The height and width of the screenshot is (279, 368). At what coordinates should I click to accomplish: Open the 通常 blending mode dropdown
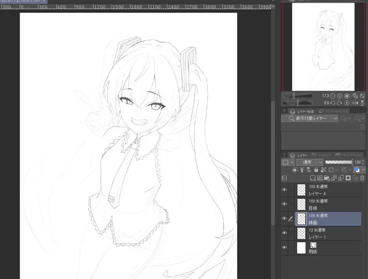pyautogui.click(x=310, y=162)
